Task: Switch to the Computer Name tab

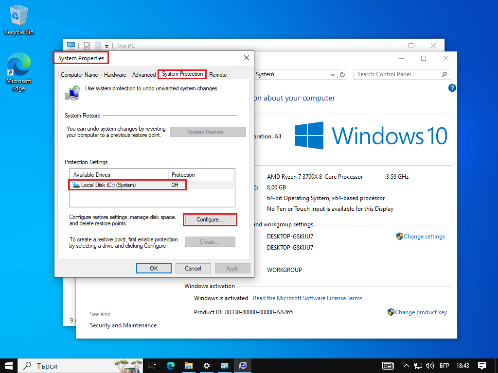Action: click(79, 74)
